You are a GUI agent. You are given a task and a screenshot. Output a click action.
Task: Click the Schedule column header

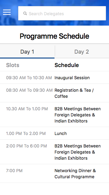67,65
